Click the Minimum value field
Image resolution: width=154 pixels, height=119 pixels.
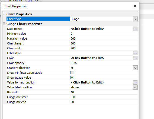pos(104,34)
